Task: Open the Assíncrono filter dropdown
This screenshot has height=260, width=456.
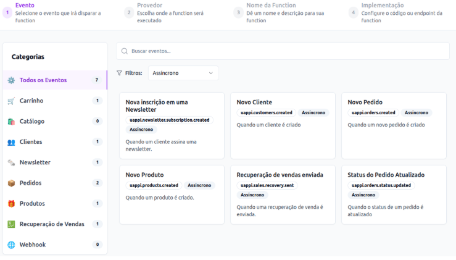Action: click(183, 73)
